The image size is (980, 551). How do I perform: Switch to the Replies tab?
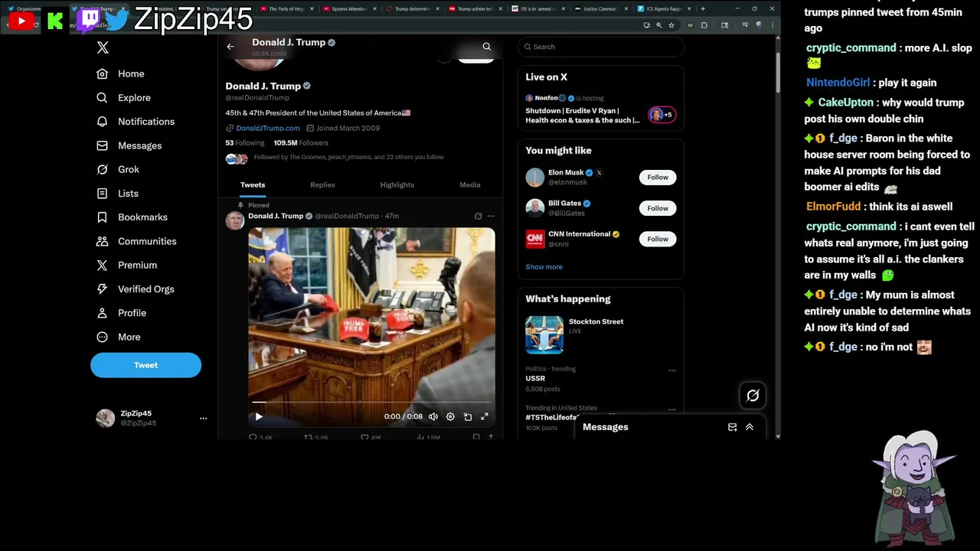(x=322, y=184)
